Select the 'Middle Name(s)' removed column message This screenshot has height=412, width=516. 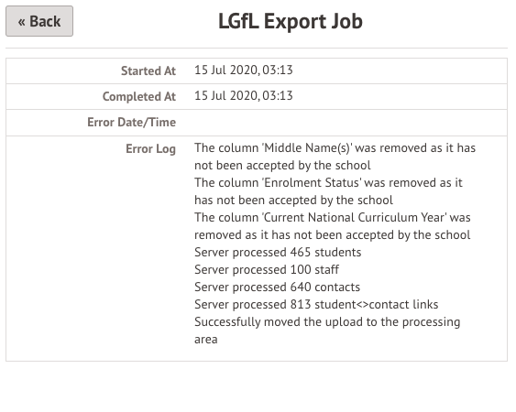[x=335, y=157]
